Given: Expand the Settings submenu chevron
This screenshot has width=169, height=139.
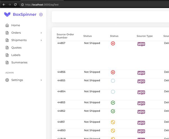Looking at the screenshot, I should tap(41, 80).
